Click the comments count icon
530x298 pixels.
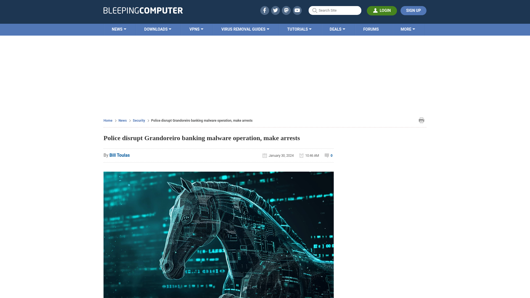coord(327,155)
